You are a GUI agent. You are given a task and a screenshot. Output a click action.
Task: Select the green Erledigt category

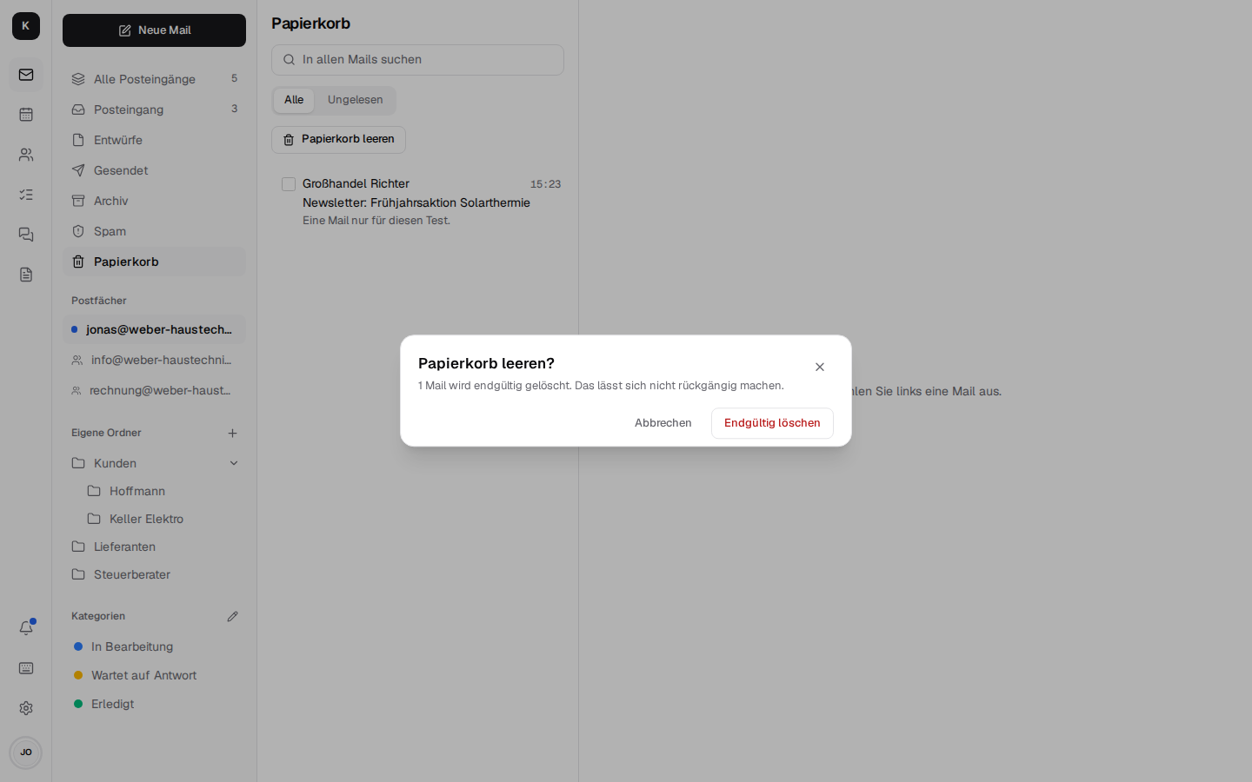(154, 704)
